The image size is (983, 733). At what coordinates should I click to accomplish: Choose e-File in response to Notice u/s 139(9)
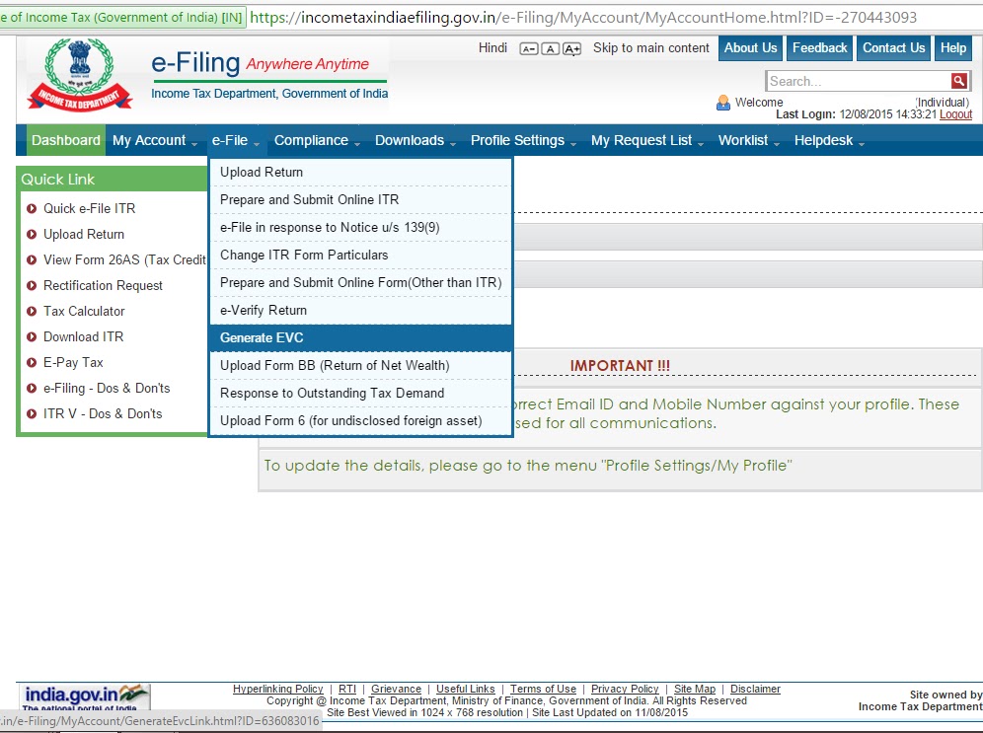pos(360,228)
